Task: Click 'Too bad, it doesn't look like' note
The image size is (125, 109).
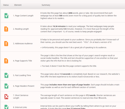Action: click(x=69, y=66)
